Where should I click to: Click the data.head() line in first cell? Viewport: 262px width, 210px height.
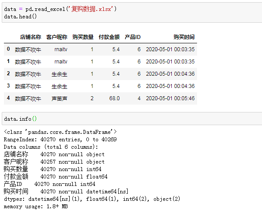[20, 17]
